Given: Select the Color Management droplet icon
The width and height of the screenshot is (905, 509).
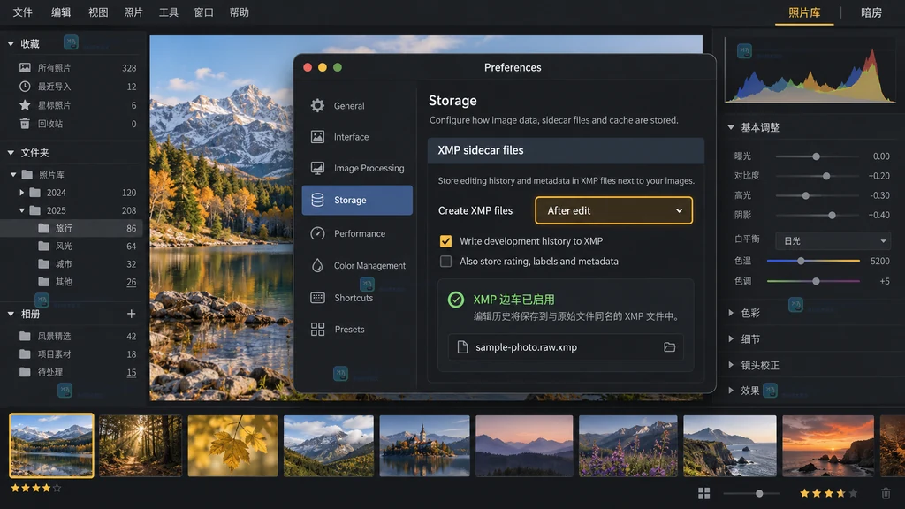Looking at the screenshot, I should (x=317, y=265).
